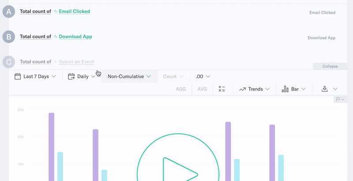Collapse the events panel

click(x=330, y=66)
